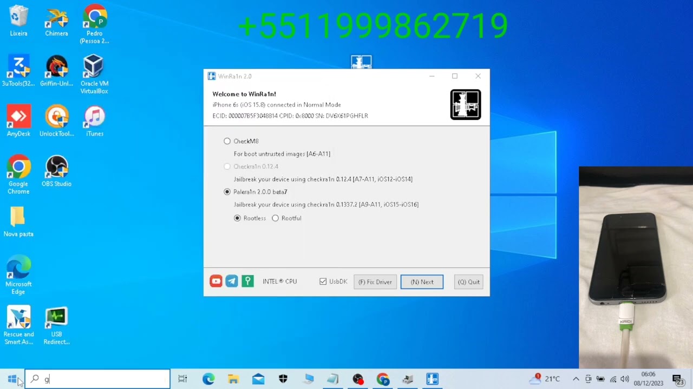Open the weather widget showing 21°C
Image resolution: width=693 pixels, height=389 pixels.
(x=545, y=379)
